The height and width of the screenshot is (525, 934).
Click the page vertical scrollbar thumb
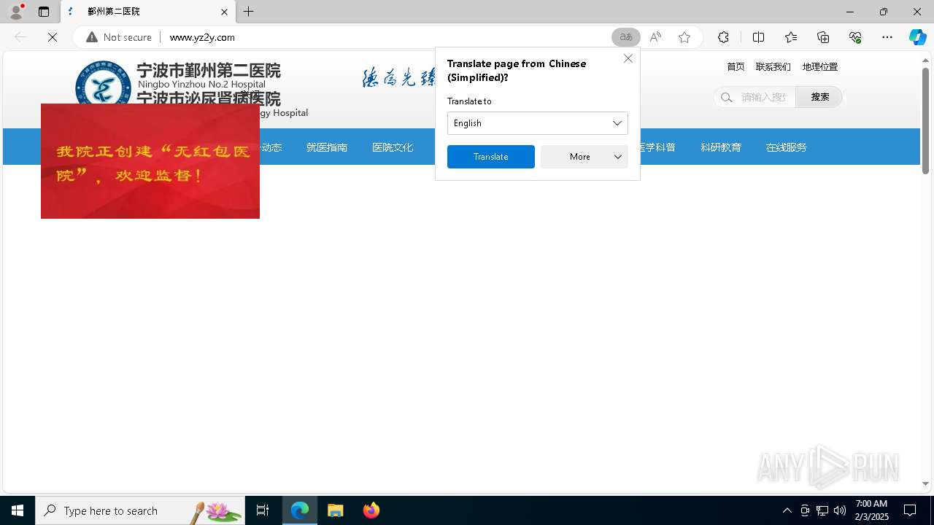pyautogui.click(x=925, y=121)
